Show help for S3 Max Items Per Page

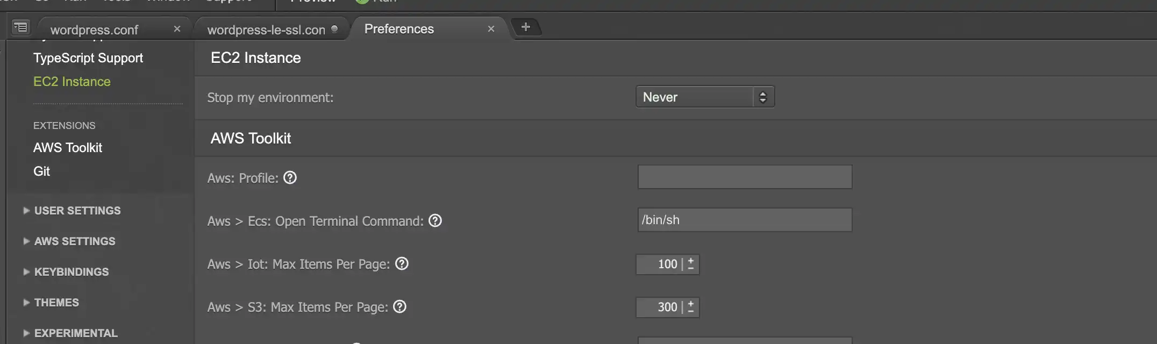399,306
